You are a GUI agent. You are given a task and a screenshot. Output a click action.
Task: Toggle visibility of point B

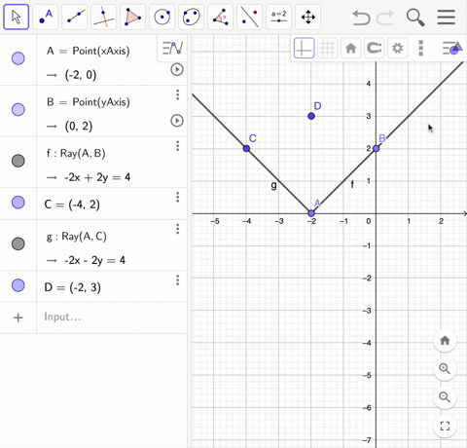18,110
